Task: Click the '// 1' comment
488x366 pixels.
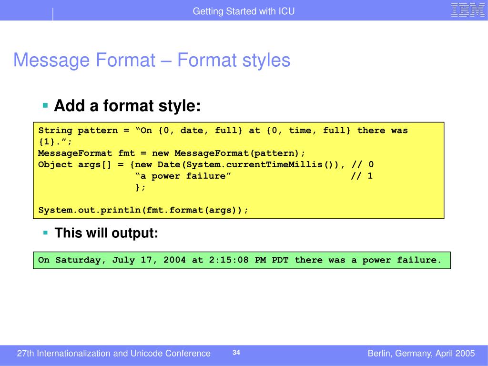Action: 362,176
